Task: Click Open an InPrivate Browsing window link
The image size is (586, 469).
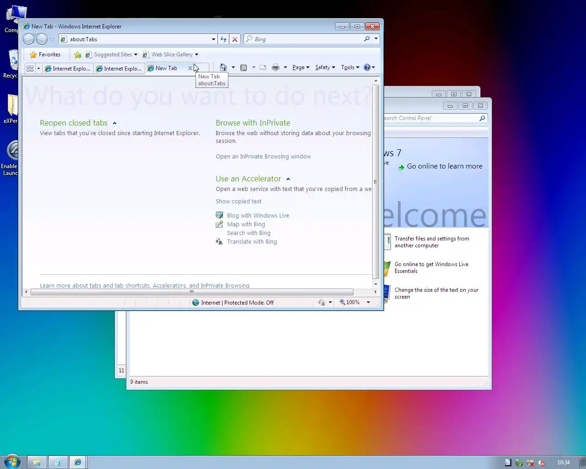Action: point(263,157)
